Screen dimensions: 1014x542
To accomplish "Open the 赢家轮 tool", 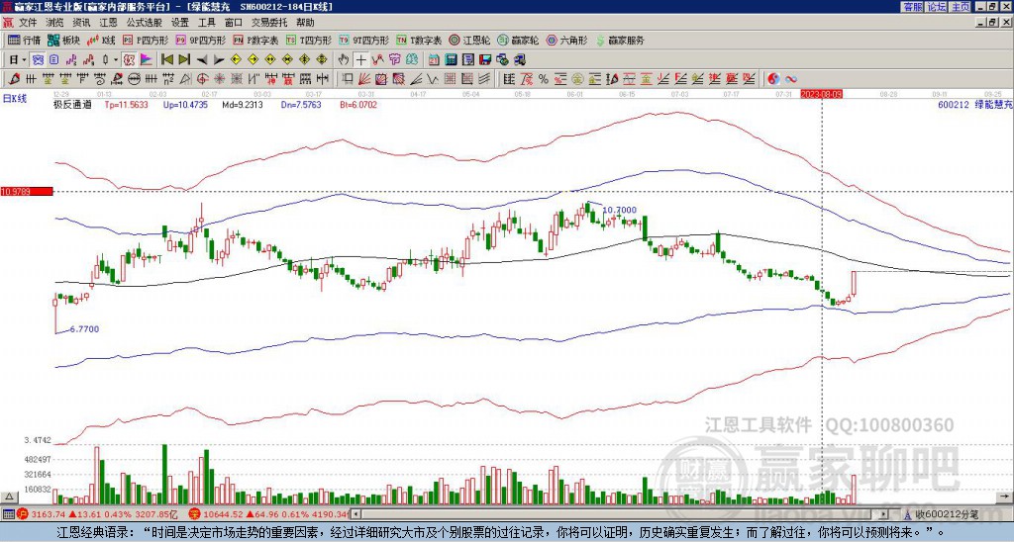I will pos(518,40).
